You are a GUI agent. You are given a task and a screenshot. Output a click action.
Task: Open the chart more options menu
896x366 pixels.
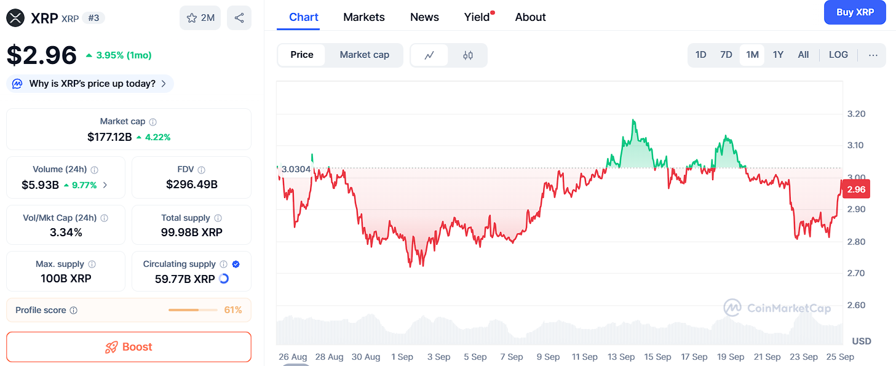point(873,55)
